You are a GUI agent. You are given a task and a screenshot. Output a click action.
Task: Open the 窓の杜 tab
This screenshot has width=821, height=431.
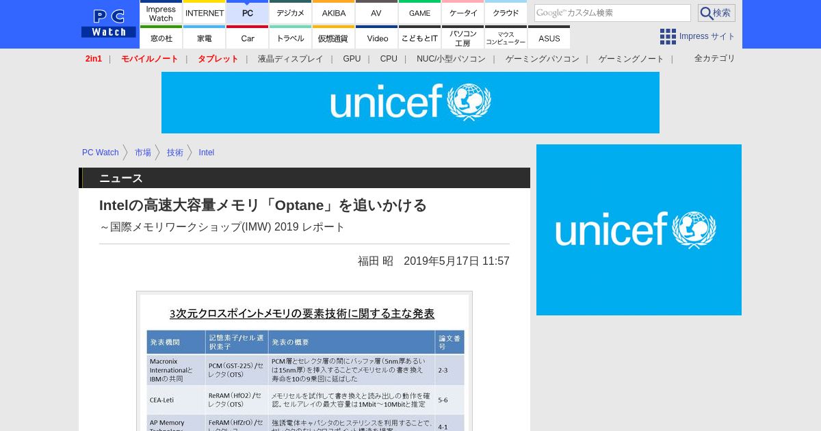click(161, 37)
